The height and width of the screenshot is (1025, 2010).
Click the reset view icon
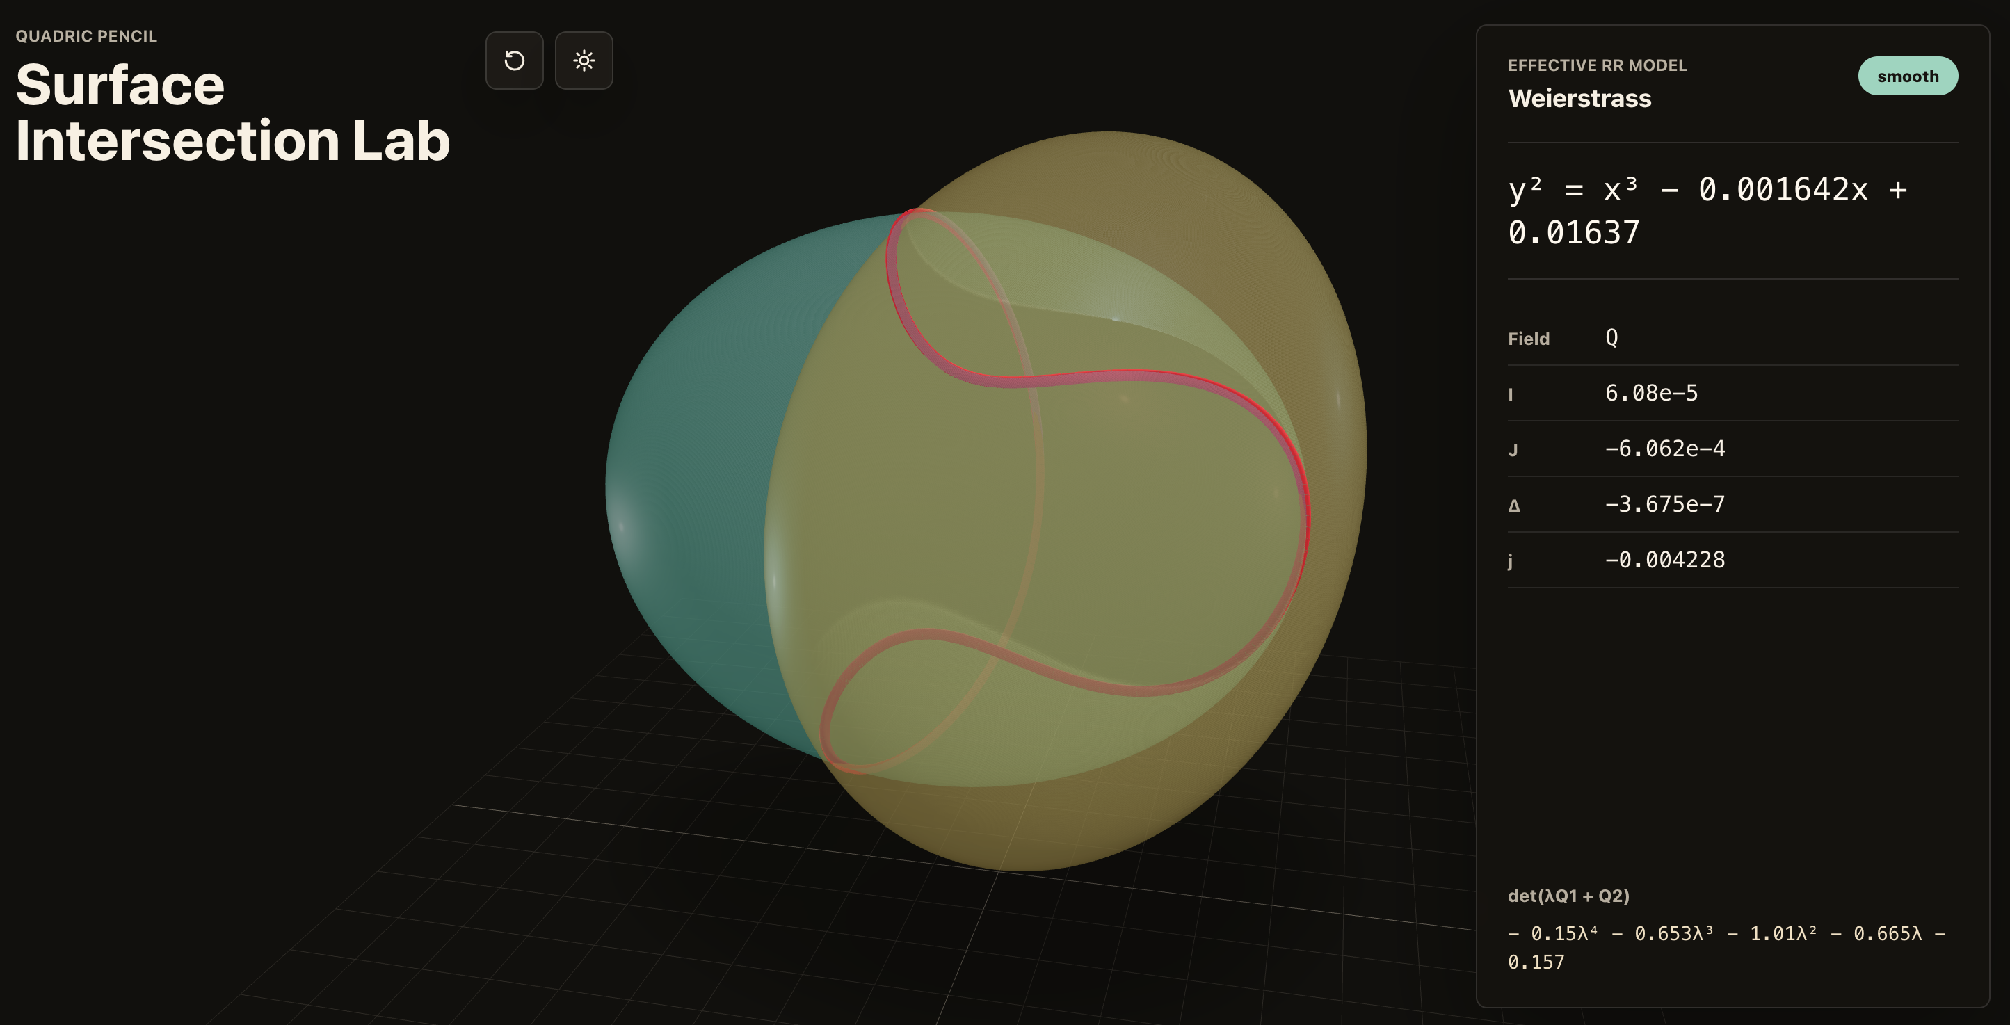pyautogui.click(x=513, y=60)
